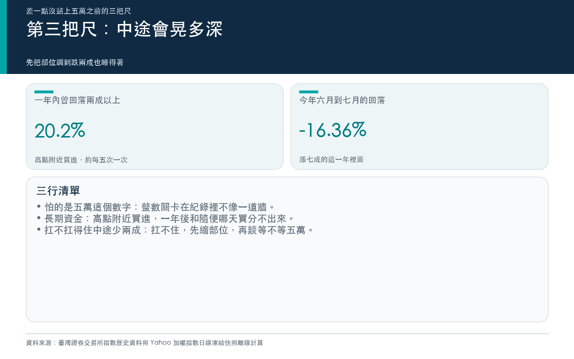Click bullet starting 扛不扛得住中途少兩成

pos(175,230)
